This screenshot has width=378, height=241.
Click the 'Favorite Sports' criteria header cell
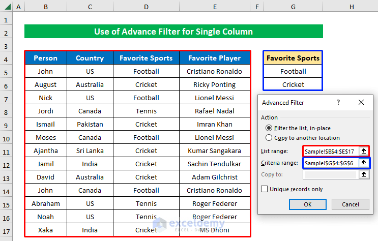(x=293, y=58)
